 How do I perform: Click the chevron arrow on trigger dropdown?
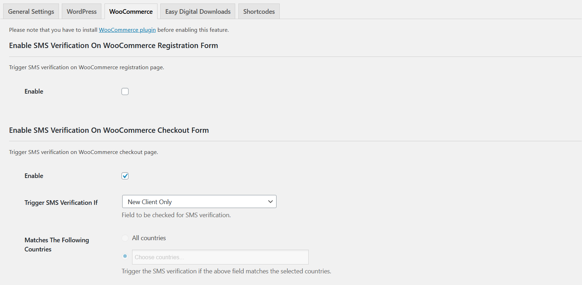[x=271, y=202]
